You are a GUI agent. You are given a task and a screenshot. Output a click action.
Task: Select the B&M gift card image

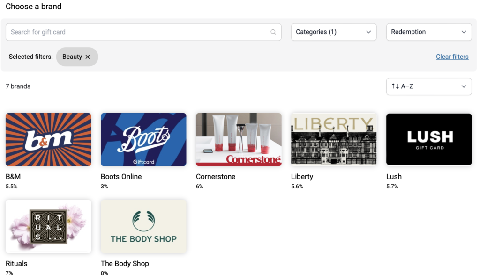click(x=48, y=139)
